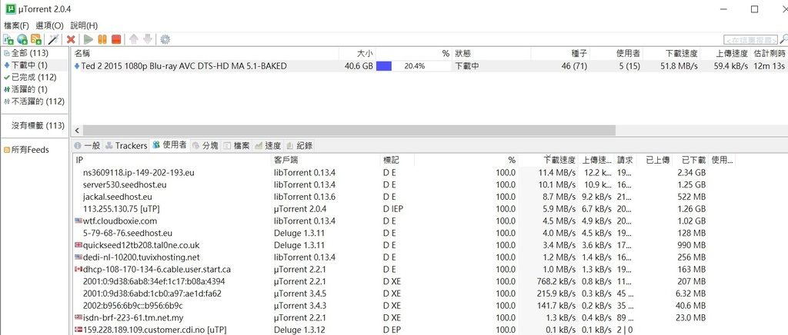Image resolution: width=788 pixels, height=335 pixels.
Task: Sort peers by 已下載 column header
Action: tap(690, 160)
